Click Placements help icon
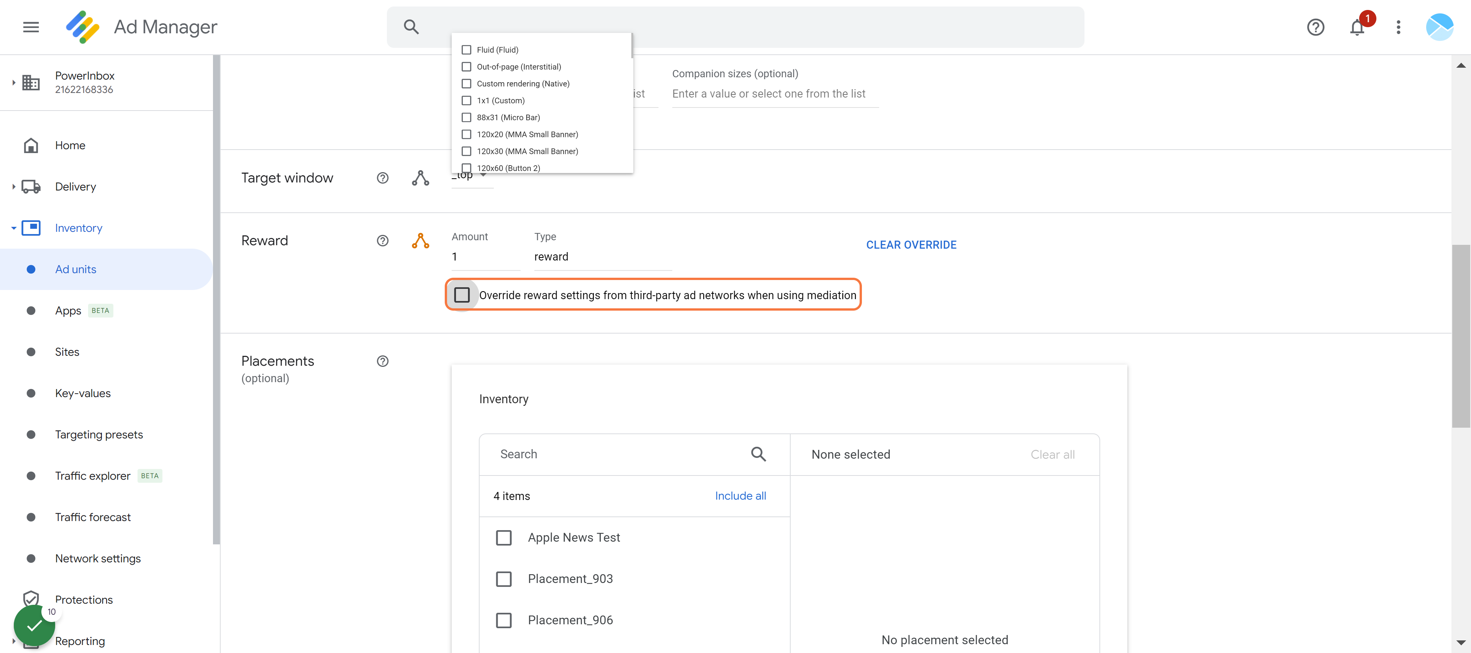 [x=383, y=361]
